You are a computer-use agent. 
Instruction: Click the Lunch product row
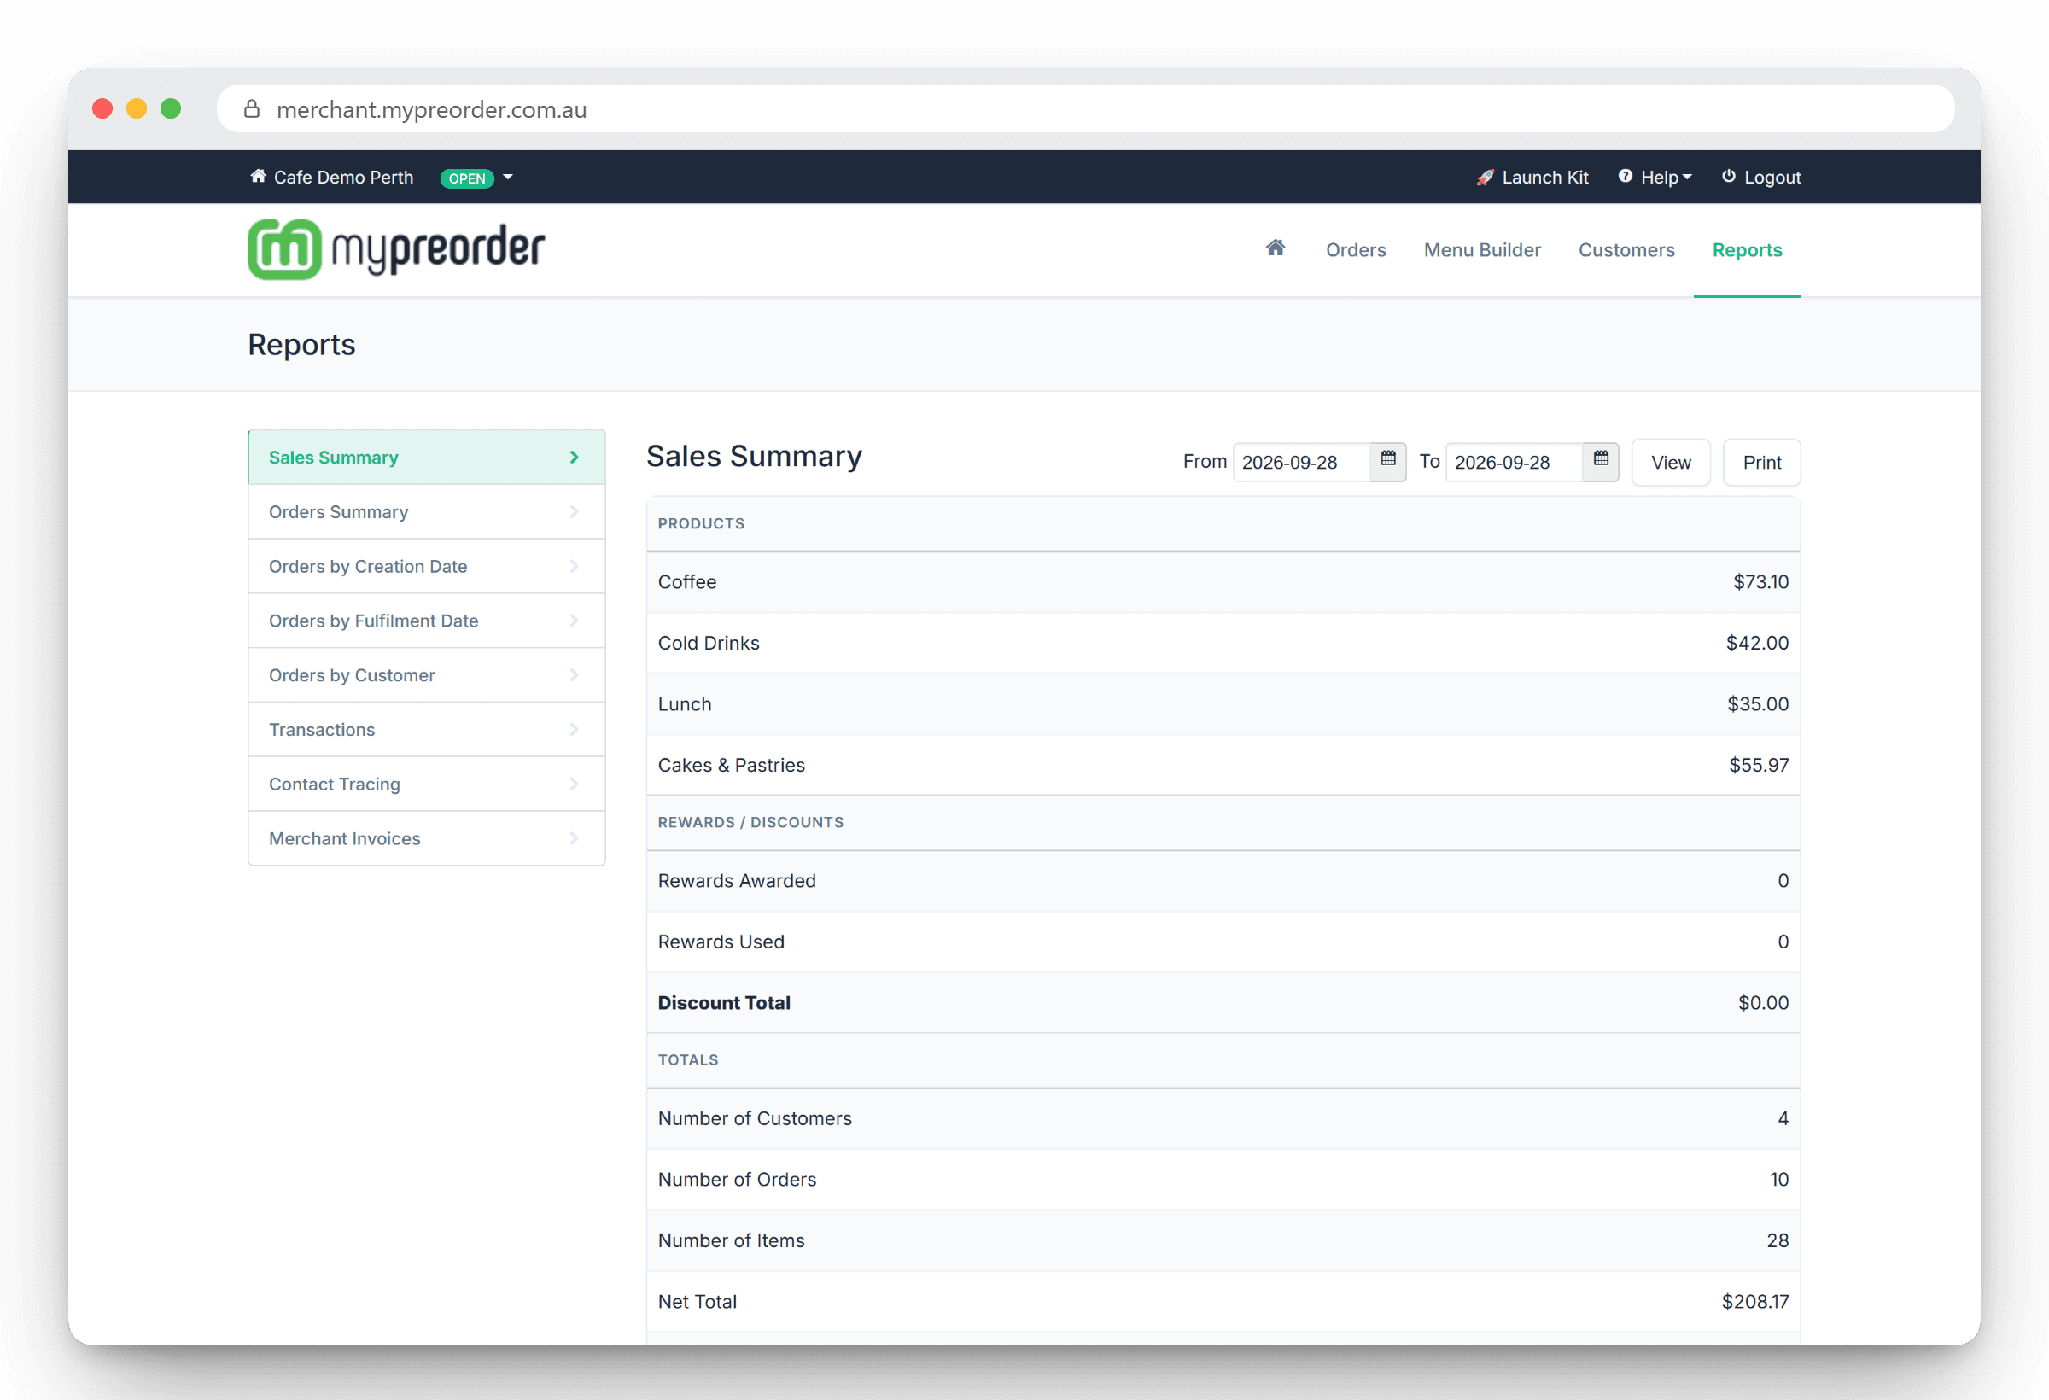point(1223,703)
